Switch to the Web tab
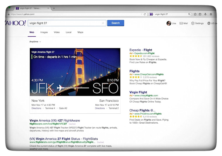Viewport: 222px width, 156px height. click(x=32, y=32)
